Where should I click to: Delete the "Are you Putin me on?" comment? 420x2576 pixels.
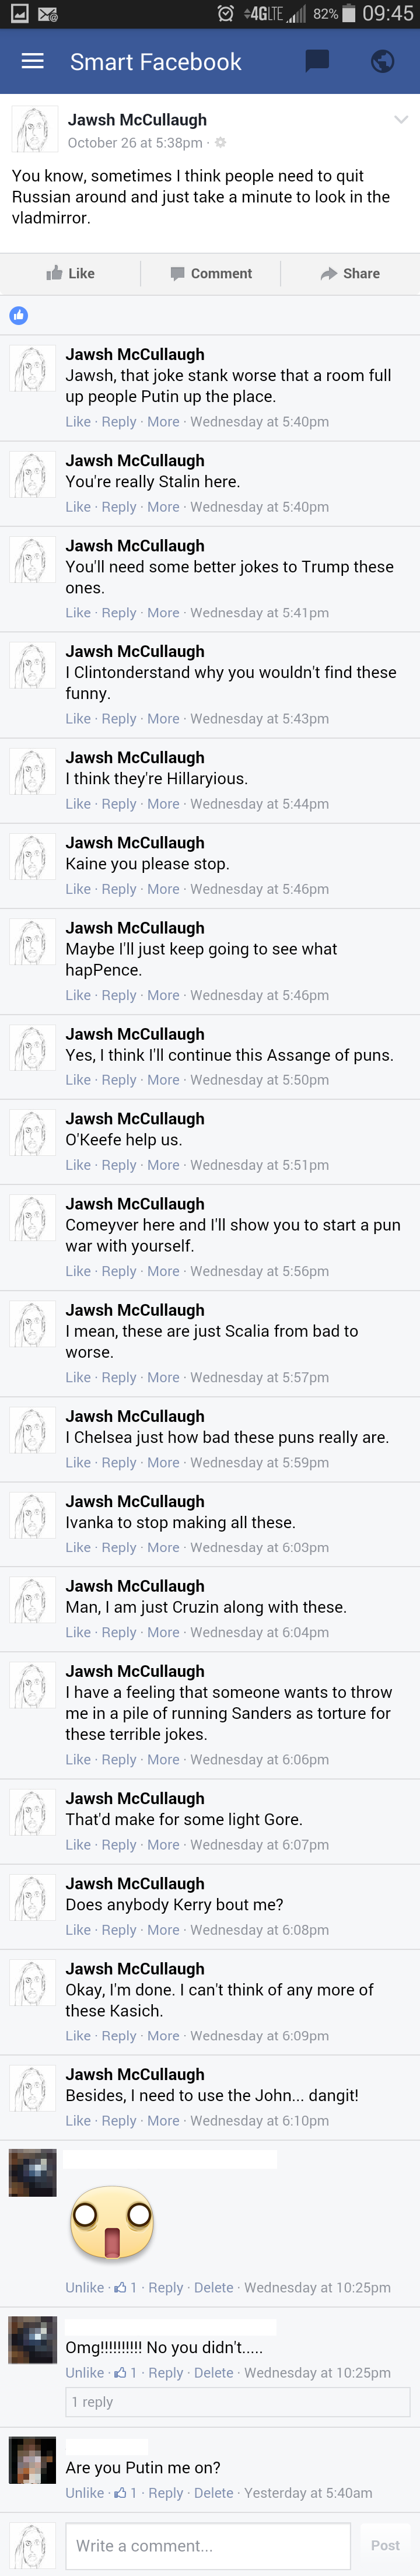point(213,2493)
